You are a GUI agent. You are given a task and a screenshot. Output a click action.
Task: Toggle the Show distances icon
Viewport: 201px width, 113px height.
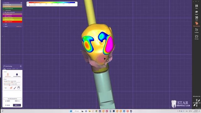197,24
